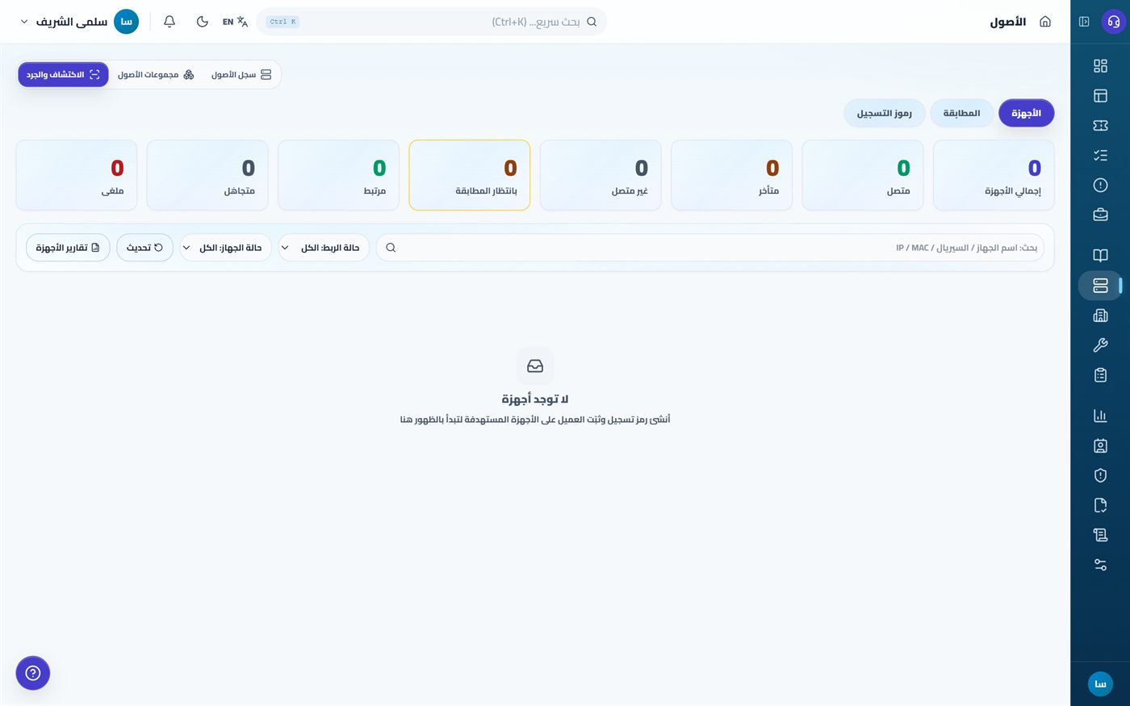This screenshot has height=706, width=1130.
Task: Switch language to EN
Action: click(x=235, y=22)
